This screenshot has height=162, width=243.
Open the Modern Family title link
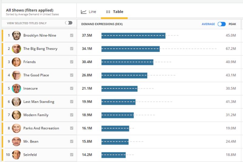[36, 115]
